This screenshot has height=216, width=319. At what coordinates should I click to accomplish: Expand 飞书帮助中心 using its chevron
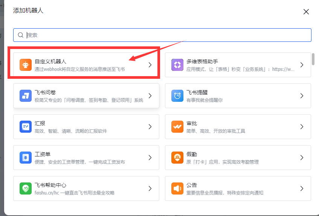(x=150, y=188)
